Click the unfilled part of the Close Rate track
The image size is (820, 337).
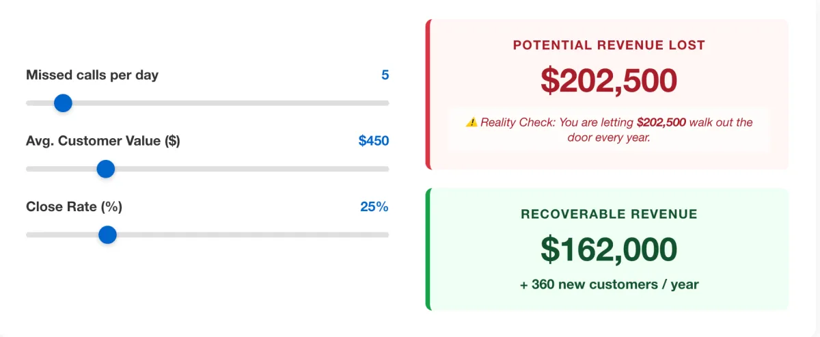click(260, 235)
